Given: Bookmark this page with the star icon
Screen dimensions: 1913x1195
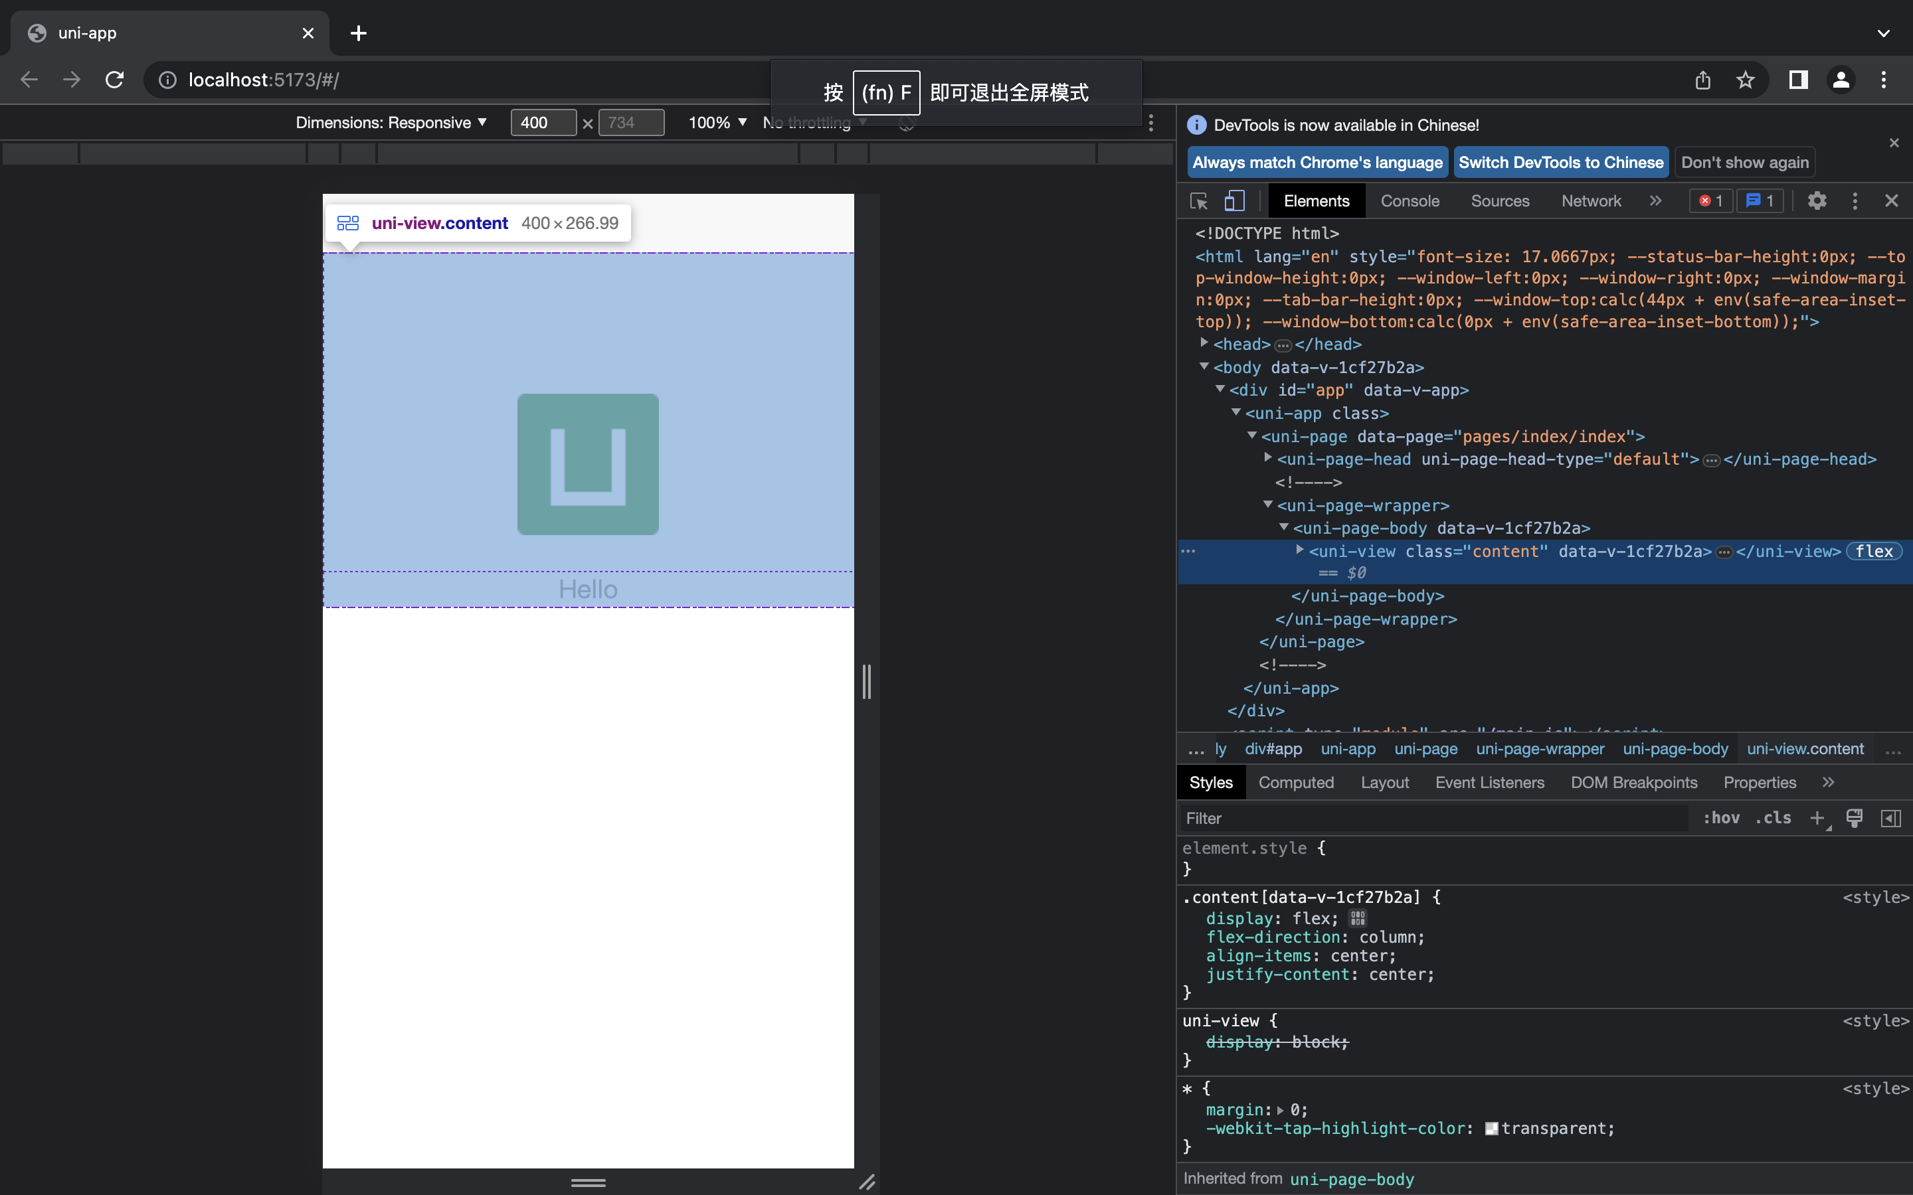Looking at the screenshot, I should coord(1745,80).
